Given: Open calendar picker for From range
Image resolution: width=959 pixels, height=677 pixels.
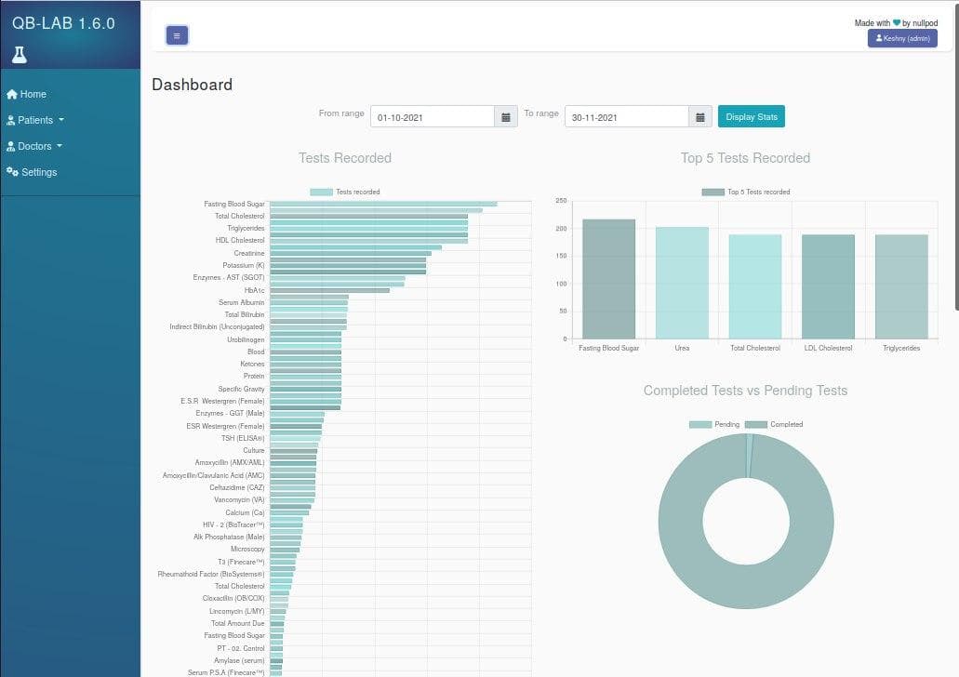Looking at the screenshot, I should pos(506,117).
